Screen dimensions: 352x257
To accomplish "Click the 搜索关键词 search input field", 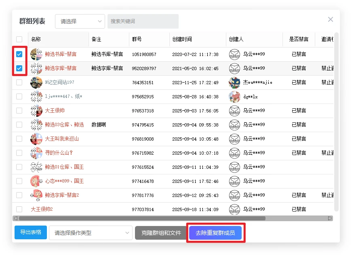I will (143, 21).
